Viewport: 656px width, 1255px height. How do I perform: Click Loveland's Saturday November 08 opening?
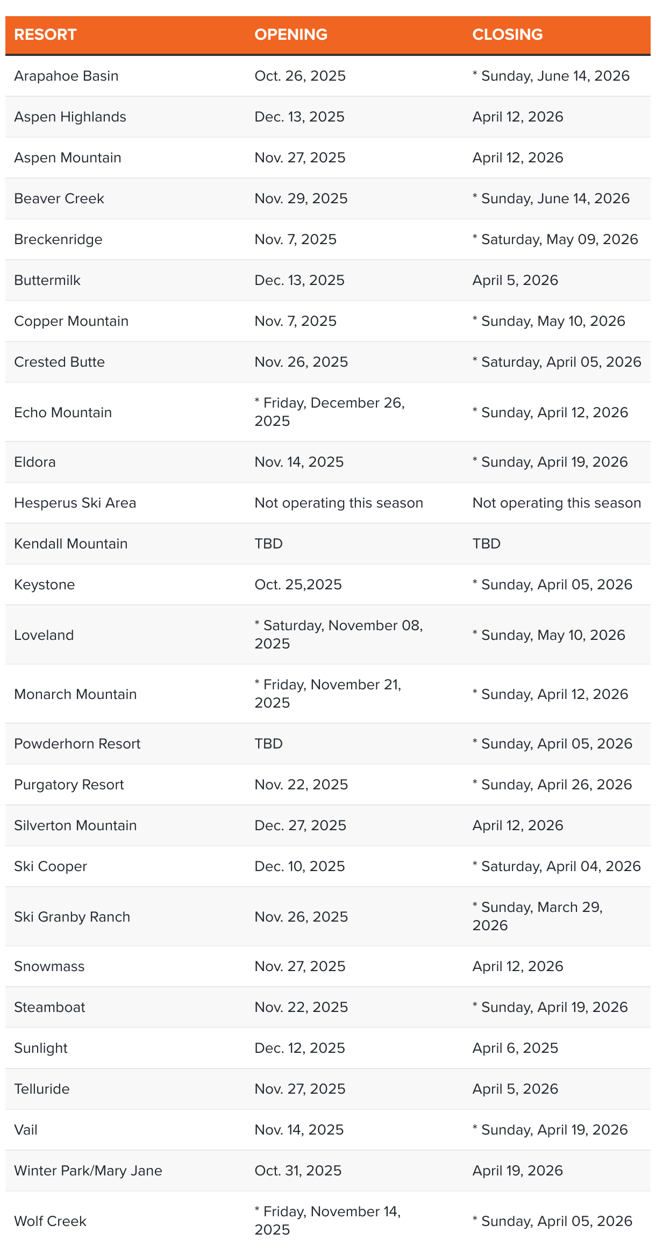338,634
